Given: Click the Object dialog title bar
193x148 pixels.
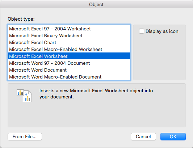Looking at the screenshot, I should (96, 4).
